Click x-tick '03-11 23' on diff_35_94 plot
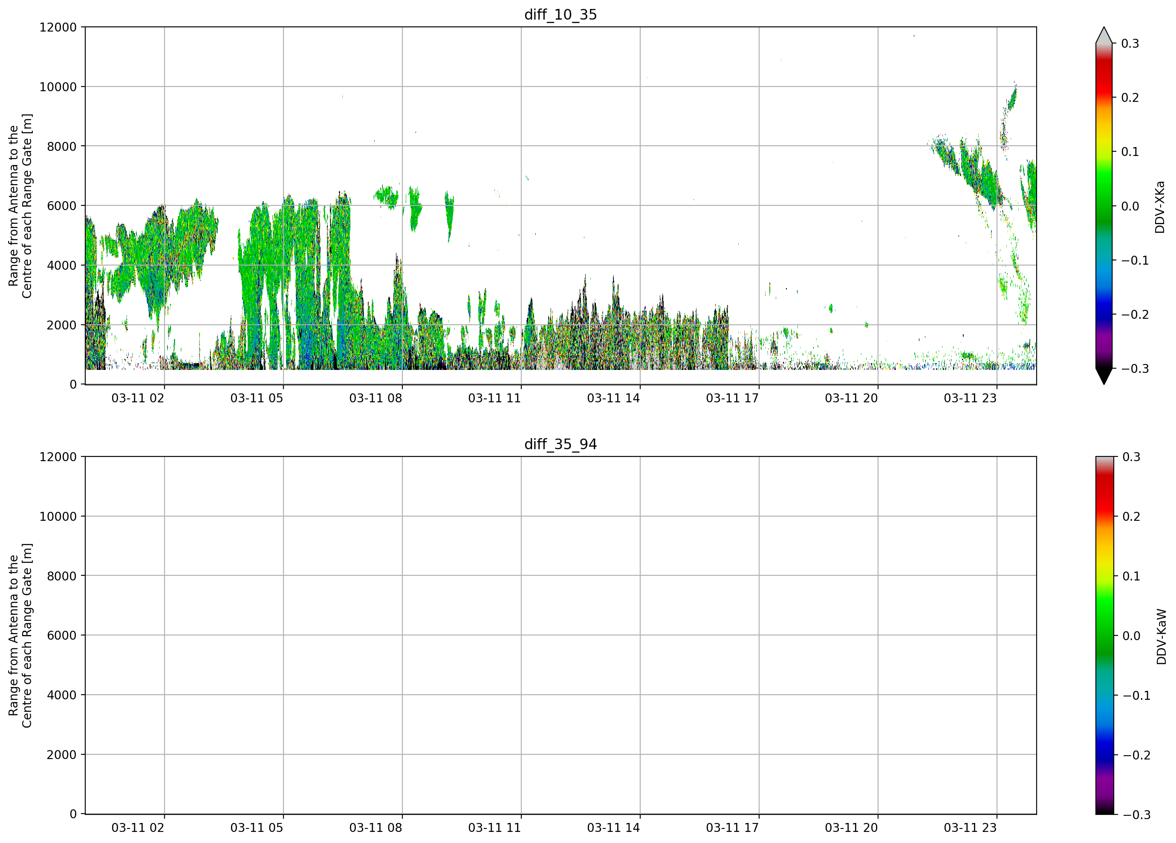This screenshot has width=1176, height=843. pyautogui.click(x=970, y=828)
